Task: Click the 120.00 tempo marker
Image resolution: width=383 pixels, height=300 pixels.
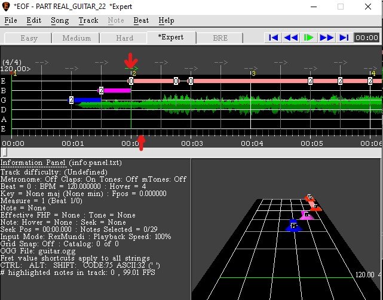Action: 15,69
